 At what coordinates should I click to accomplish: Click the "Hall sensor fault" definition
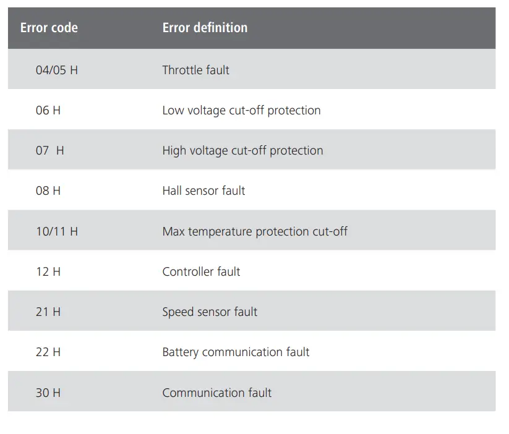(203, 191)
